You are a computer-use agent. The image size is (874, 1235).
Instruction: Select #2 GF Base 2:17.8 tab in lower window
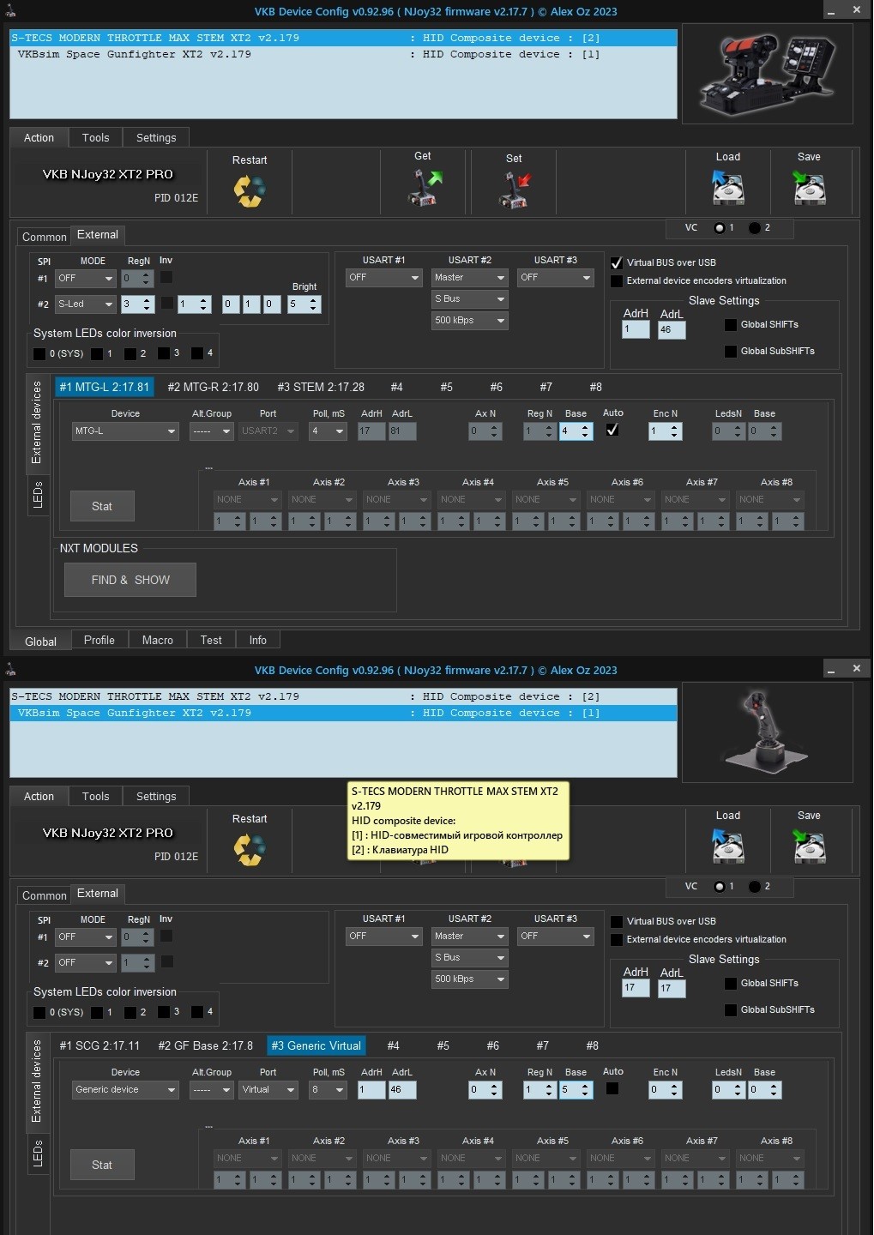[206, 1045]
